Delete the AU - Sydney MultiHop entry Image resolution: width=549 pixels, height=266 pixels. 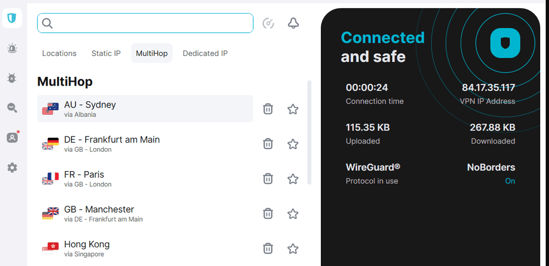point(268,109)
